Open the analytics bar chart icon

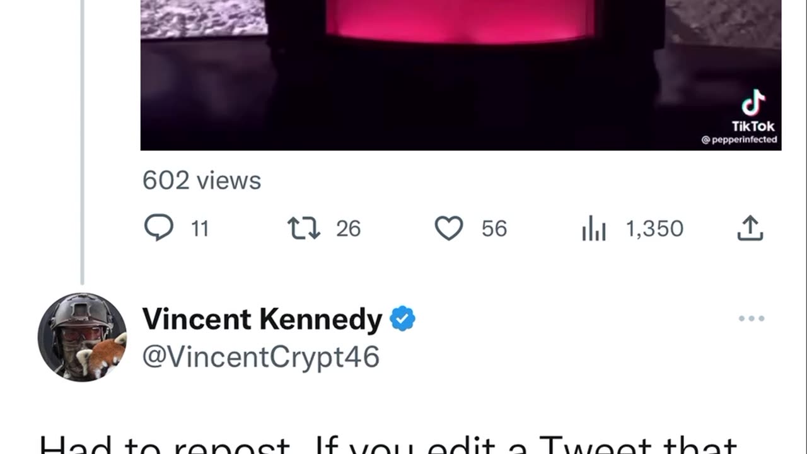pyautogui.click(x=593, y=229)
